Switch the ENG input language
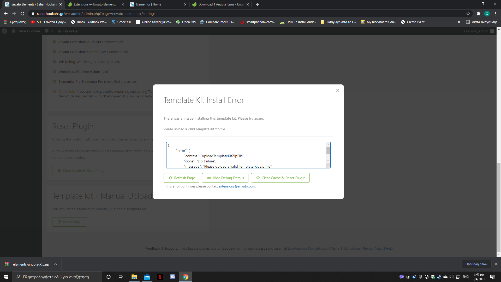Screen dimensions: 501x282 pyautogui.click(x=466, y=277)
